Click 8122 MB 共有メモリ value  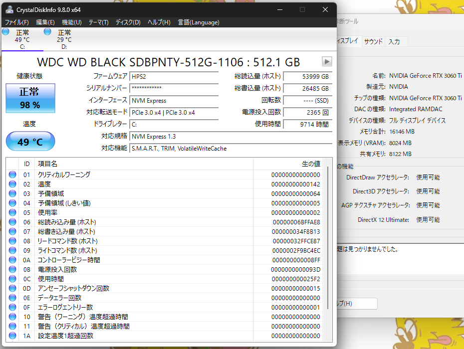pyautogui.click(x=400, y=154)
